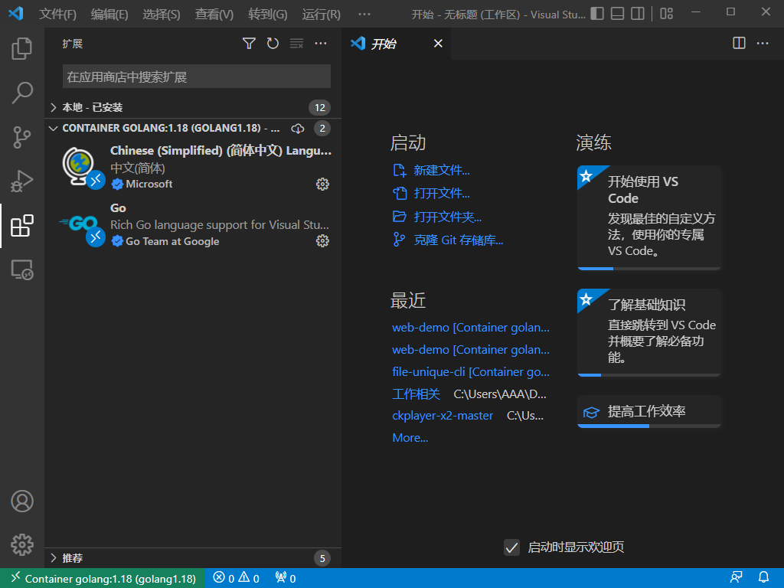Open the 转到(G) menu
This screenshot has width=784, height=588.
click(267, 14)
